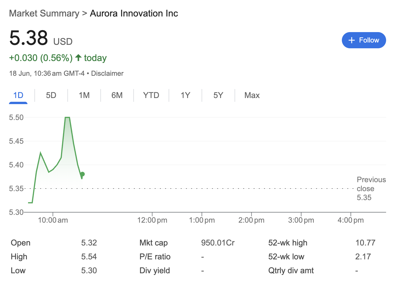Click the green current price dot on chart

point(82,174)
